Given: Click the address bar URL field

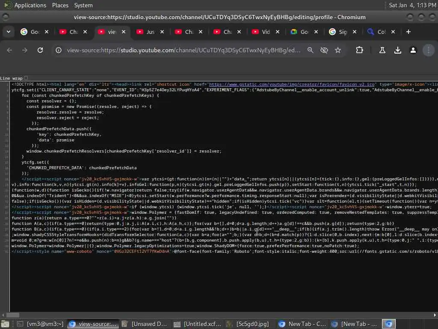Looking at the screenshot, I should coord(184,50).
